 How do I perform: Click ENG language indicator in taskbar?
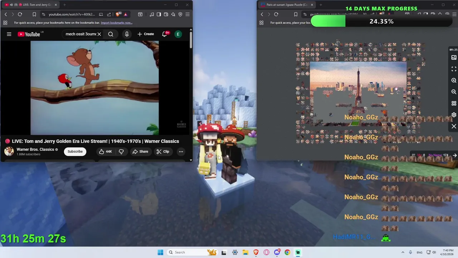point(419,252)
